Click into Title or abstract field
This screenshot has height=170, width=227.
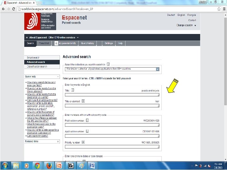112,106
